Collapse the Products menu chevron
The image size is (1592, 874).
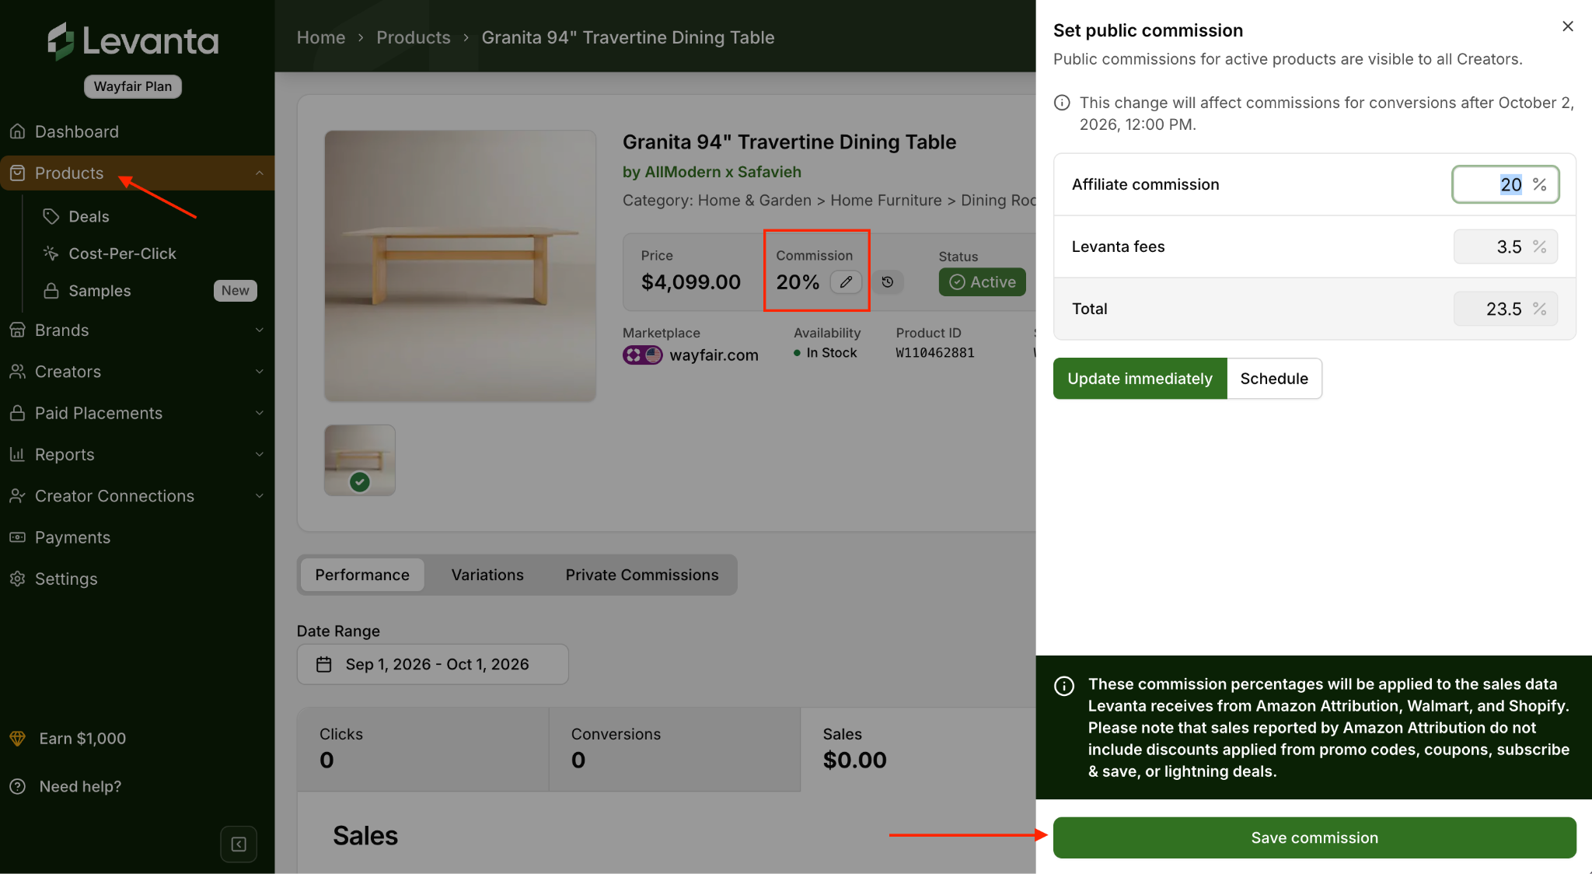click(x=260, y=173)
